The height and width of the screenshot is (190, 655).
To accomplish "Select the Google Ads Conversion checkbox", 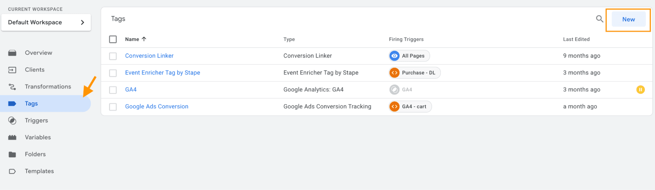I will (113, 107).
